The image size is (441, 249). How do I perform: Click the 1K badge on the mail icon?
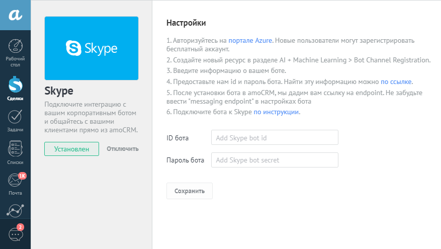click(x=22, y=176)
